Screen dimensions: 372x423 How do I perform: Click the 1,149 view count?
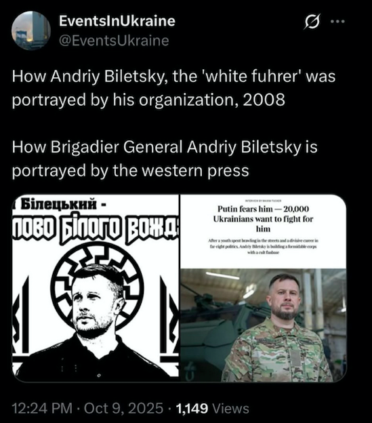click(192, 408)
